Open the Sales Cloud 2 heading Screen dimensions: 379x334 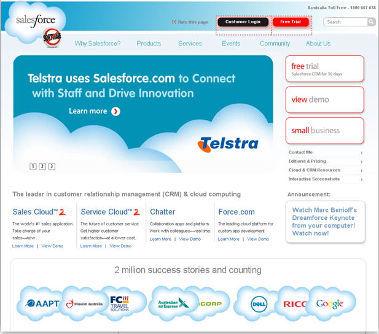tap(39, 212)
